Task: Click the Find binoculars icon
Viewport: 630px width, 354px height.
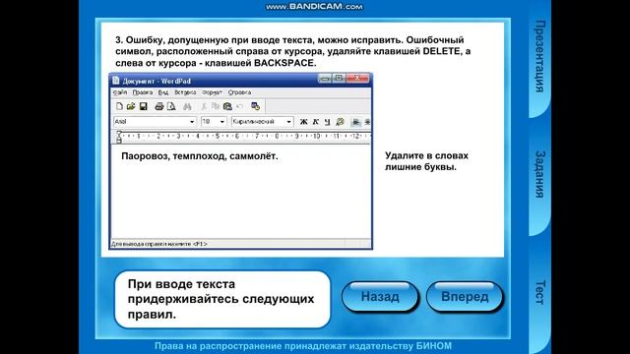Action: (x=187, y=106)
